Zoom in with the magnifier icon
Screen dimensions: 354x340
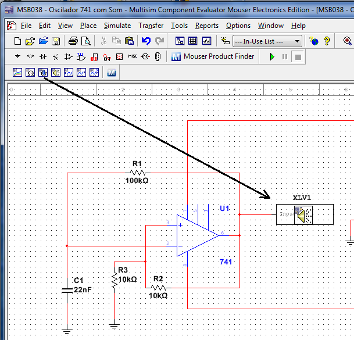(347, 41)
